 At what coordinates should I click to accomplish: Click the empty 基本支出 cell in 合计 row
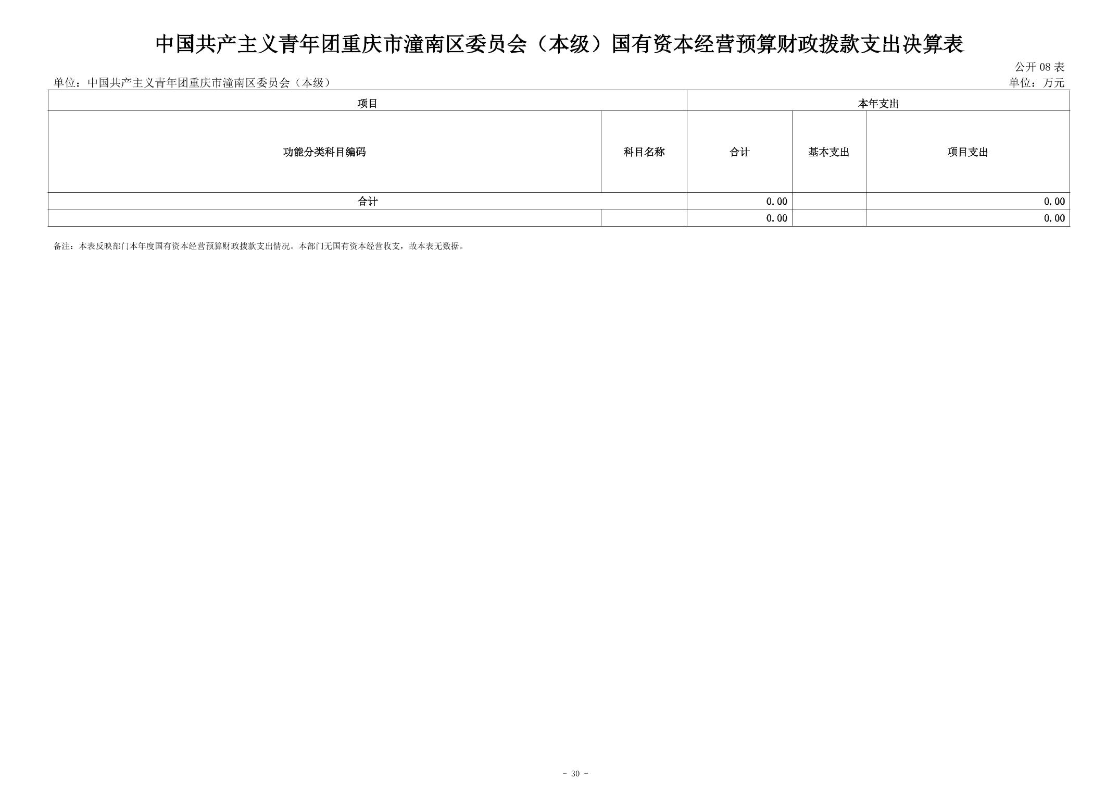pos(828,201)
